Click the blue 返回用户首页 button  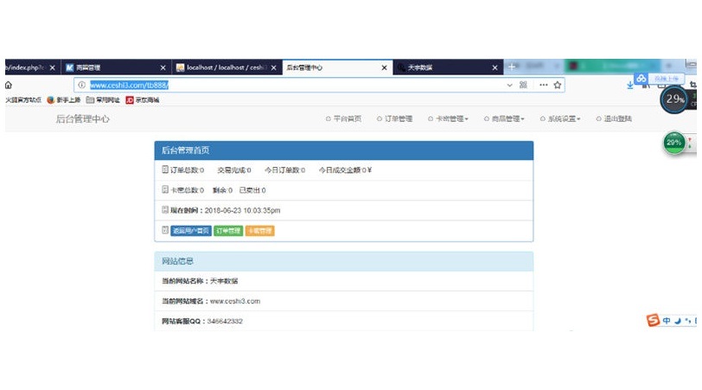(x=191, y=231)
